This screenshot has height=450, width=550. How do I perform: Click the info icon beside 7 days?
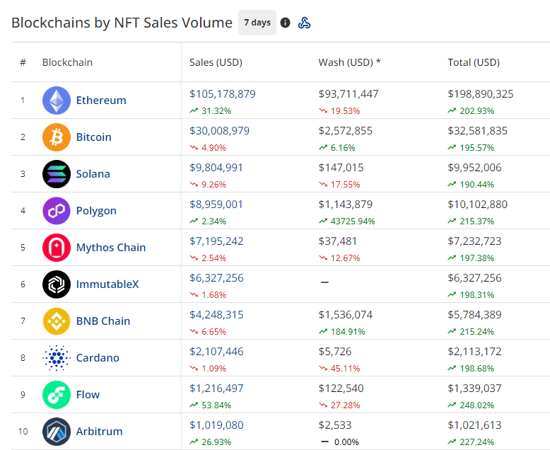[x=286, y=23]
